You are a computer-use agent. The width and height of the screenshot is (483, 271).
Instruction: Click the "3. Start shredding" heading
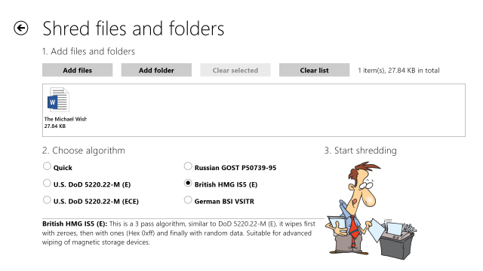(361, 151)
